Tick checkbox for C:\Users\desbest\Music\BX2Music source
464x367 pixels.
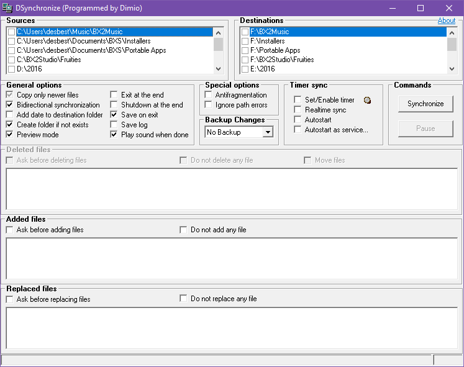[x=12, y=32]
